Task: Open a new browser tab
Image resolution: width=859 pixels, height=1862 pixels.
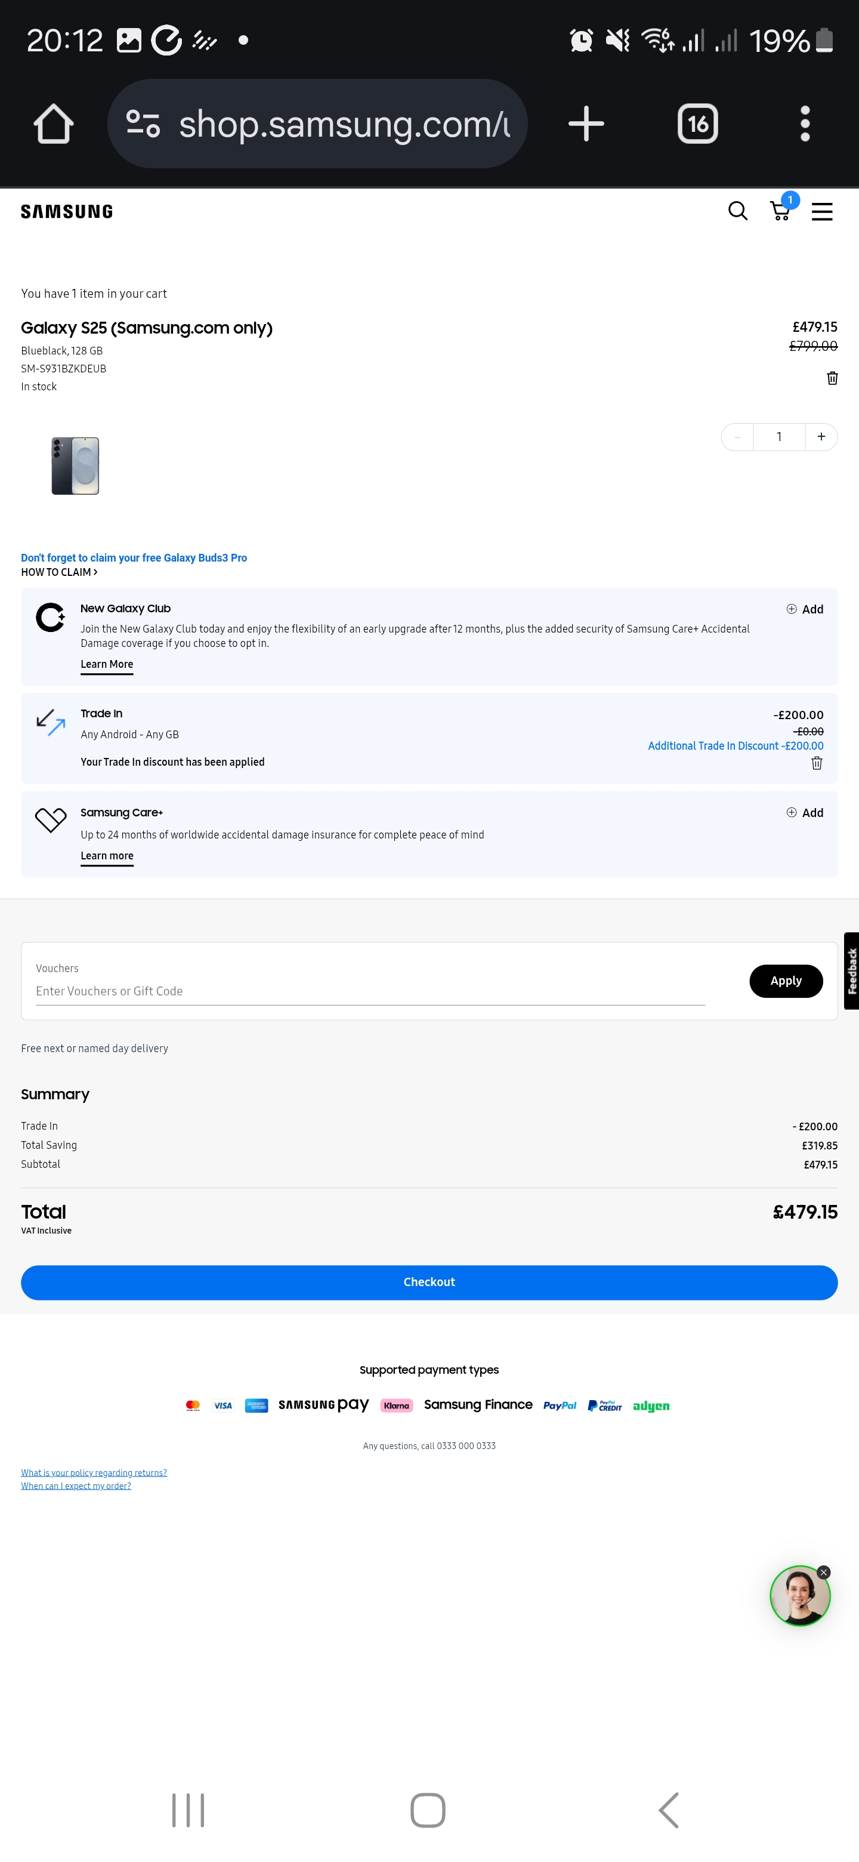Action: 585,124
